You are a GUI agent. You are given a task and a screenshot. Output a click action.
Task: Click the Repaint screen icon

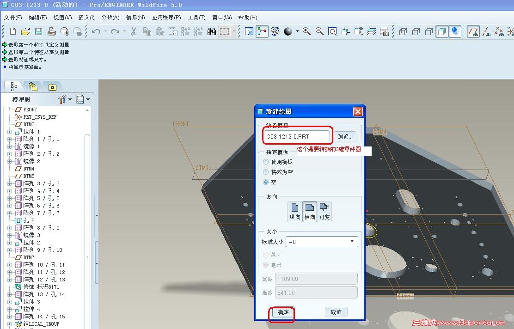(249, 31)
